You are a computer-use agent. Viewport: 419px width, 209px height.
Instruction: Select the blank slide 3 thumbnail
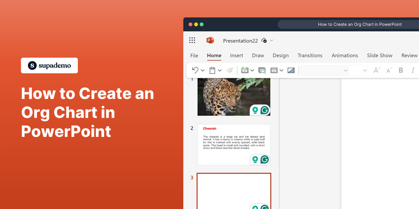point(234,191)
